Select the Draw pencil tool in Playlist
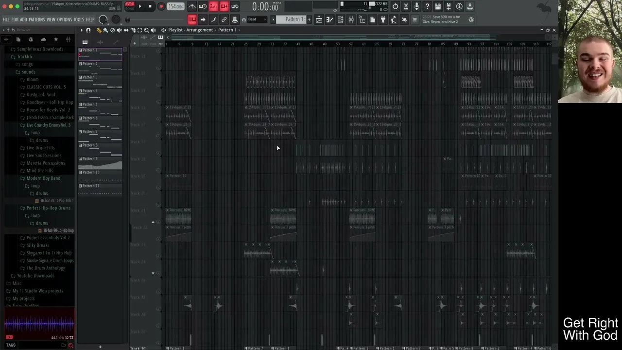Viewport: 622px width, 350px height. [x=99, y=30]
